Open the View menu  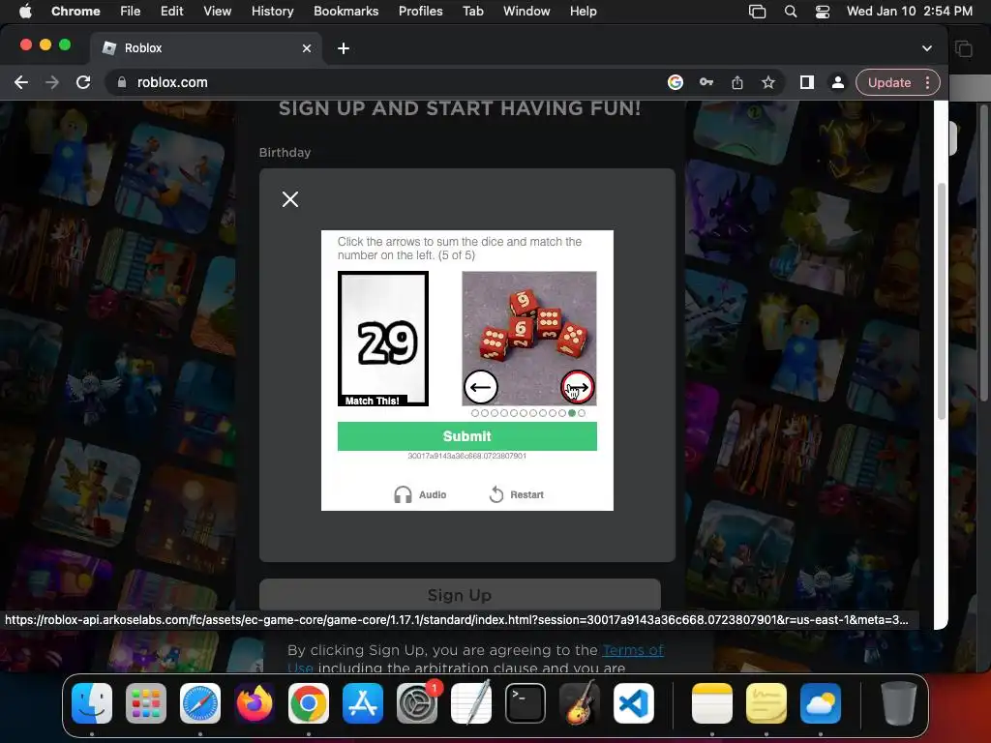[217, 11]
